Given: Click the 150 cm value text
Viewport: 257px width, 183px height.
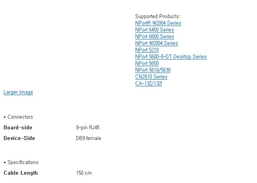Looking at the screenshot, I should (84, 173).
